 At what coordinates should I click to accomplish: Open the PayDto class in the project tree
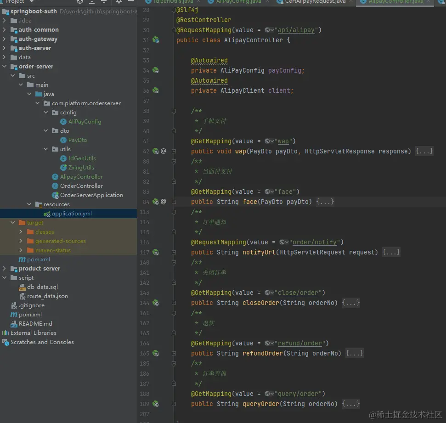(x=78, y=140)
